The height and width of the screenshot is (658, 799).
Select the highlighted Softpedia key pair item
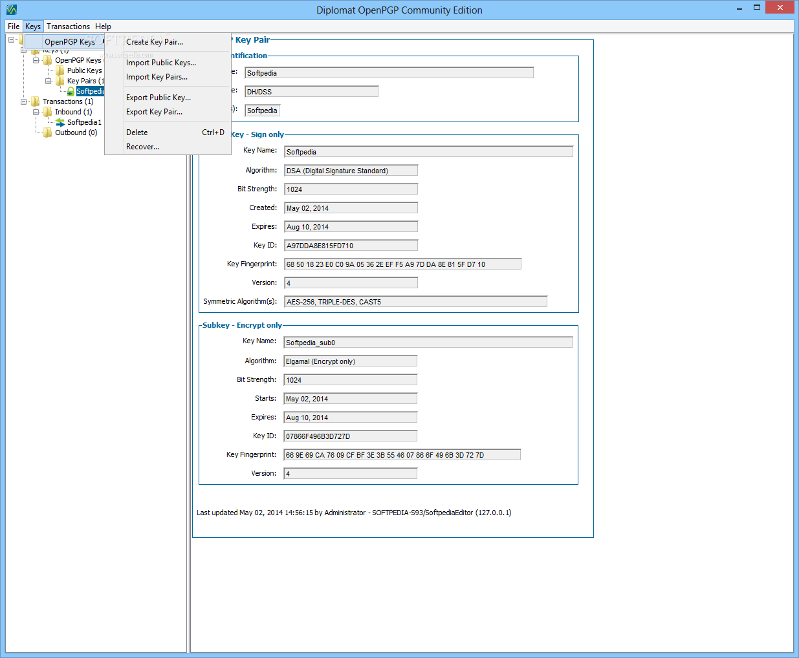click(90, 91)
